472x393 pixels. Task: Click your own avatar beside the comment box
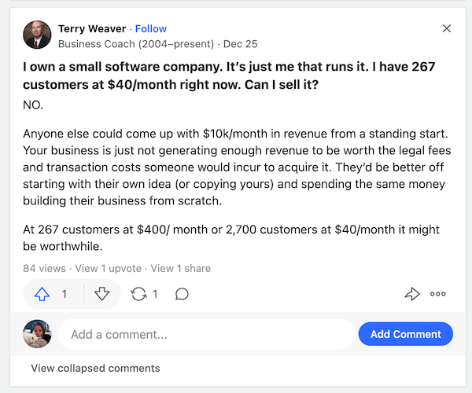click(x=37, y=334)
